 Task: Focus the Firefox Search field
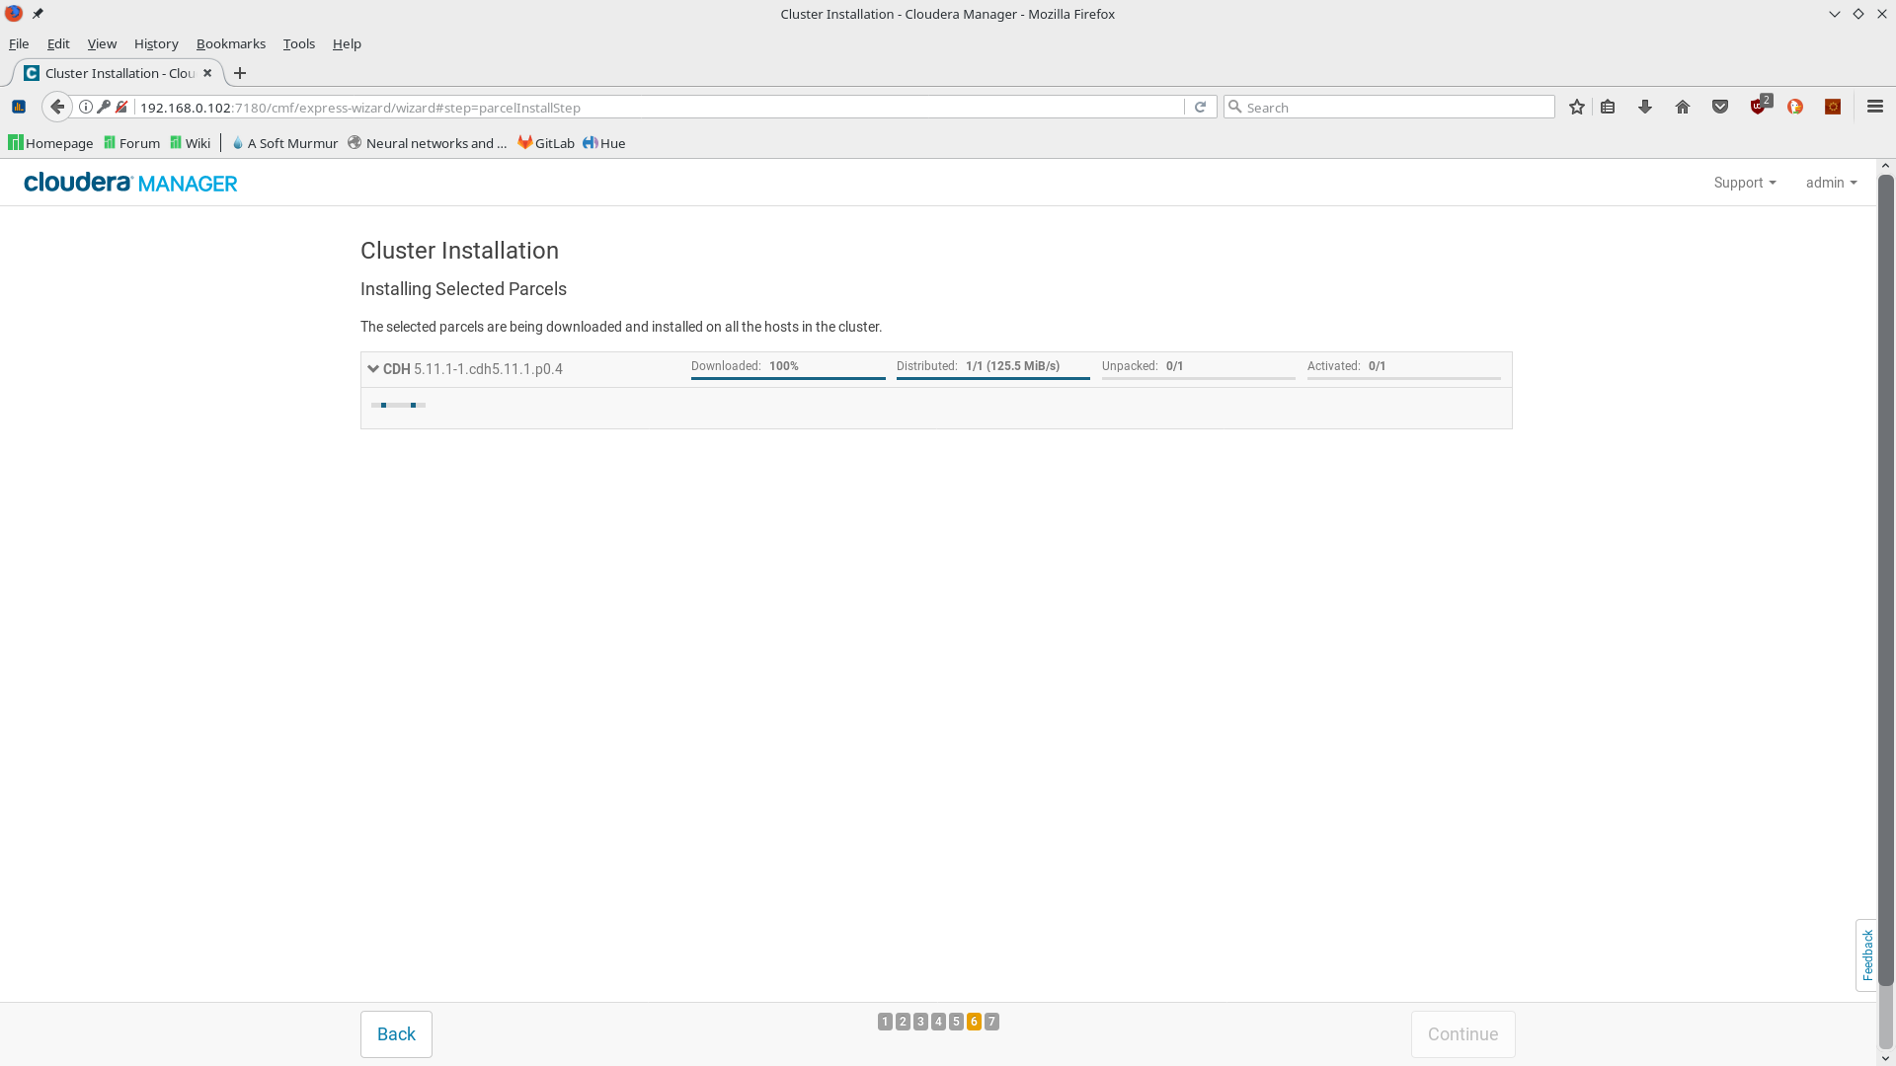[1392, 108]
